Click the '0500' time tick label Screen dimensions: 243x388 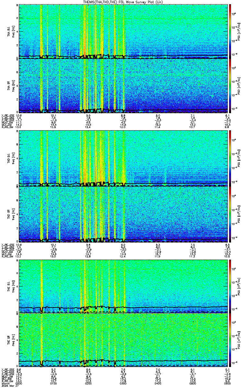(192, 383)
